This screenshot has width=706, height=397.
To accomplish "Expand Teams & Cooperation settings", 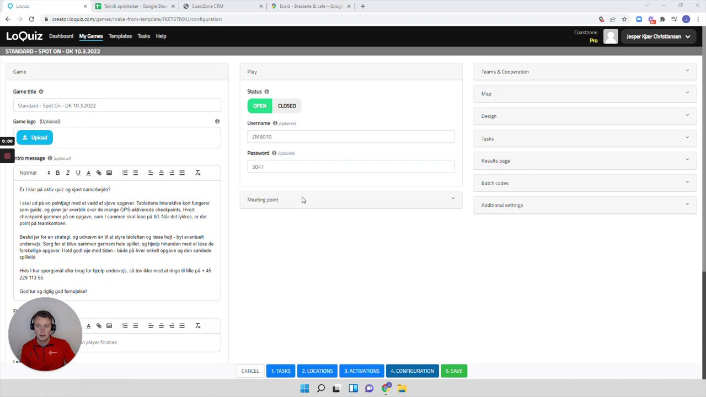I will pyautogui.click(x=585, y=72).
